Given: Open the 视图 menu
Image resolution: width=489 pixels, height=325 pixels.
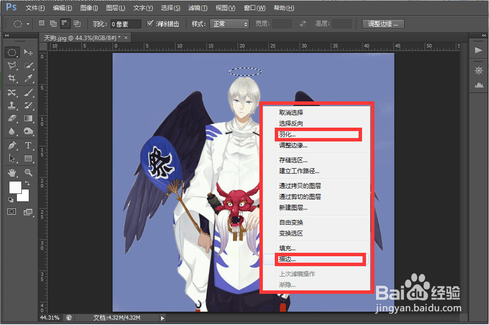Looking at the screenshot, I should click(225, 8).
